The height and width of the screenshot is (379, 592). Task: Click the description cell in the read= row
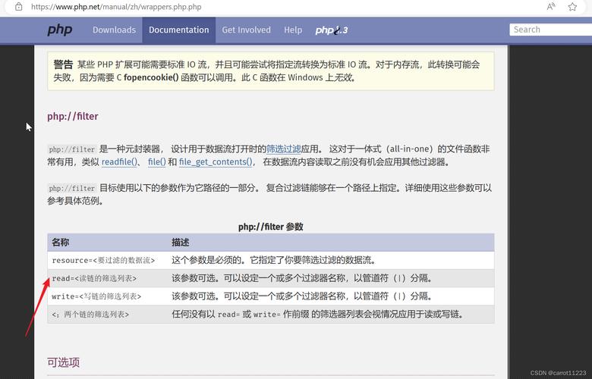pyautogui.click(x=331, y=278)
